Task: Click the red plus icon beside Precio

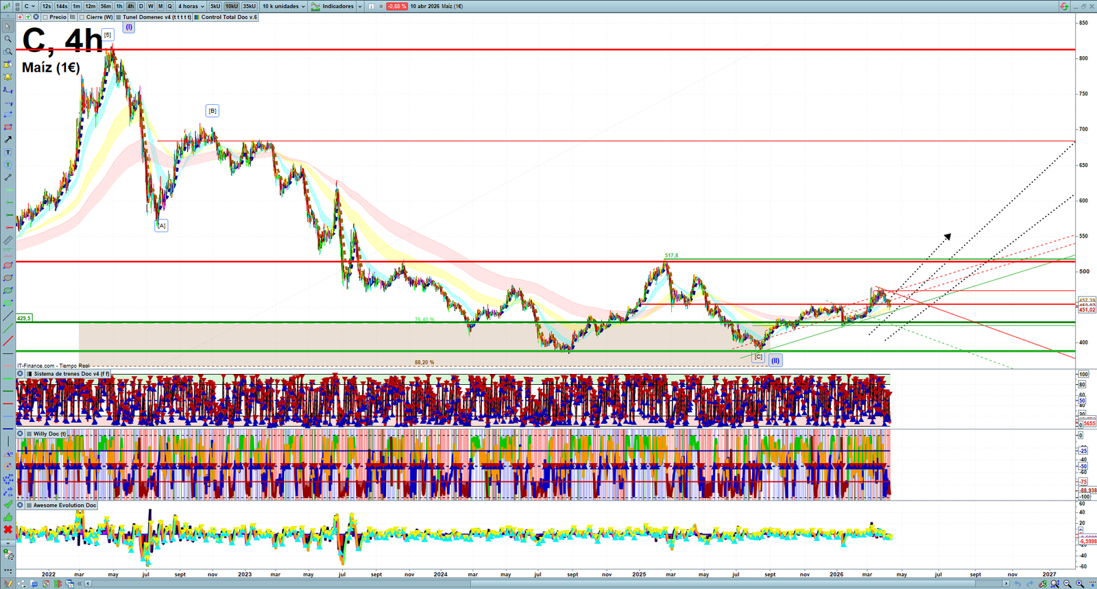Action: tap(20, 17)
